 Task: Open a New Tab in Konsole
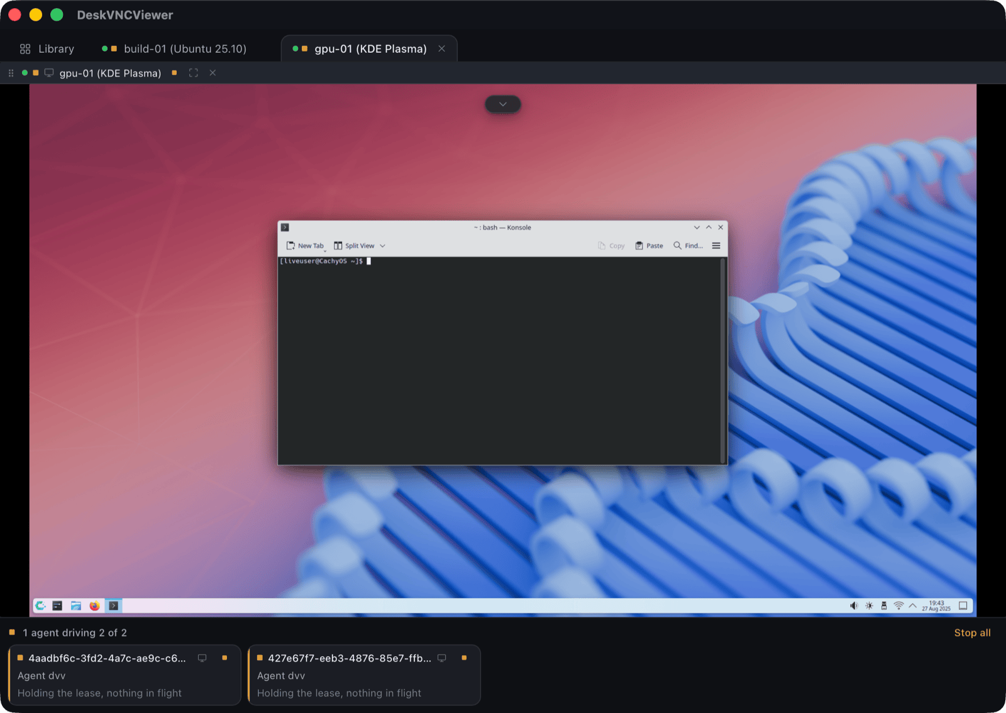click(305, 246)
